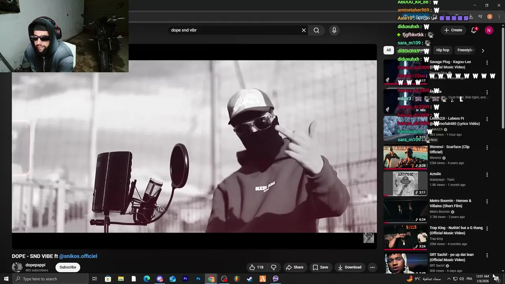Open Task View on the taskbar

click(x=95, y=279)
